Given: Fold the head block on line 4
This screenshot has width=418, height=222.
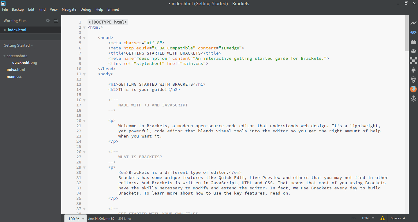Looking at the screenshot, I should point(84,38).
